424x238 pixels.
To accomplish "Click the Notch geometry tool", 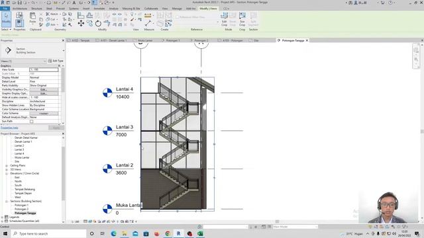I will click(52, 14).
